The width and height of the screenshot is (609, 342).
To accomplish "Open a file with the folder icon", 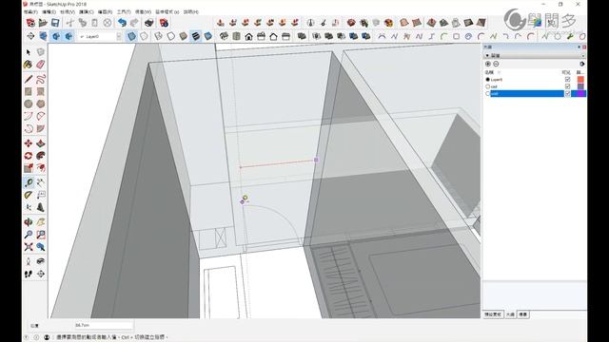I will (43, 23).
